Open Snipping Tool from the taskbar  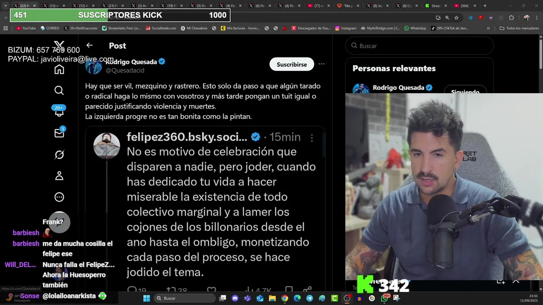click(397, 298)
